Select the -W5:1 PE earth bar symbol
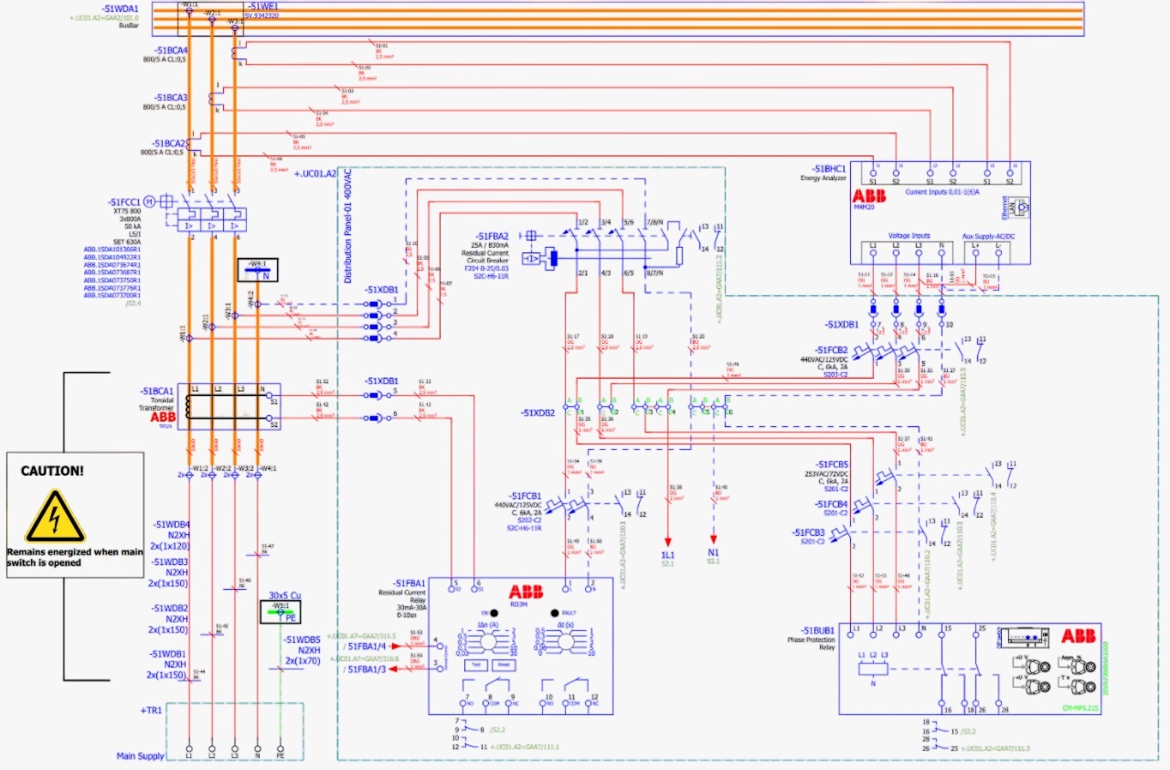Viewport: 1170px width, 770px height. [282, 612]
